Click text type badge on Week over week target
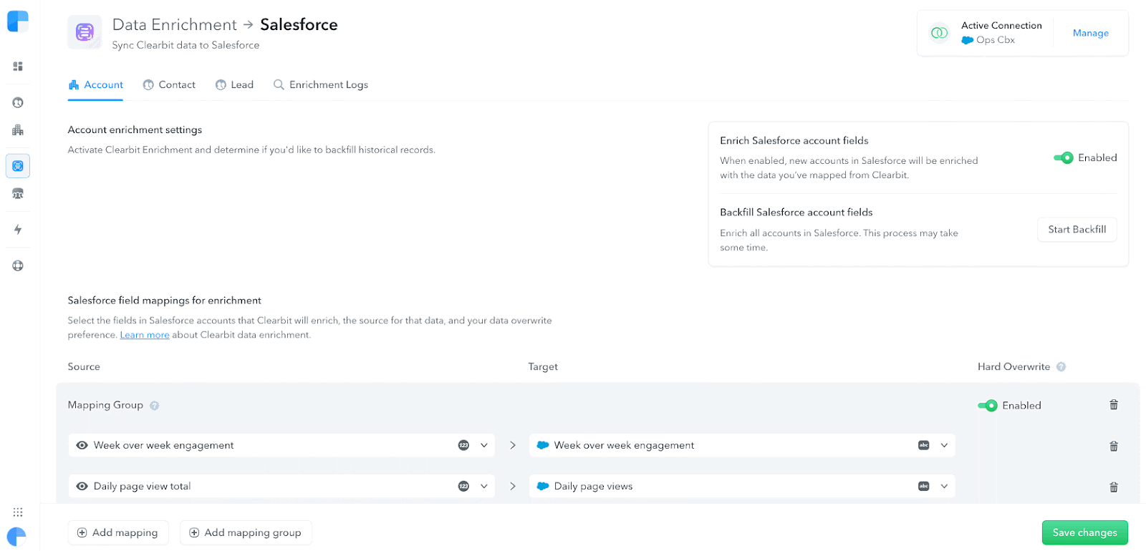The height and width of the screenshot is (551, 1146). (924, 445)
